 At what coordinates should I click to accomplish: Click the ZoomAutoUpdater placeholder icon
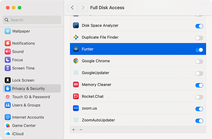76,120
